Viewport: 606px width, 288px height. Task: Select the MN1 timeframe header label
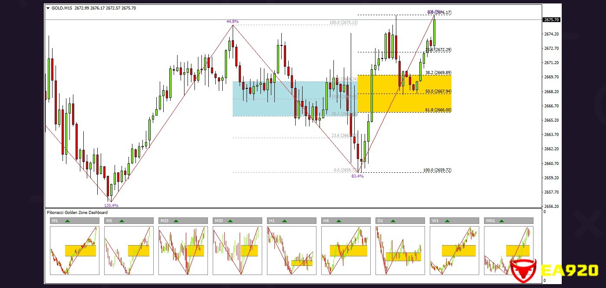click(x=490, y=221)
